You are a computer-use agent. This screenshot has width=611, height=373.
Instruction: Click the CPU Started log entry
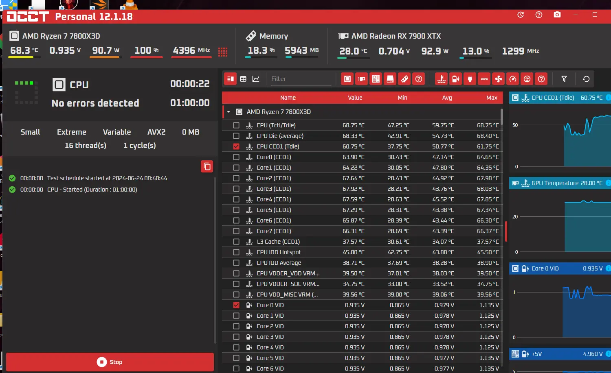92,190
